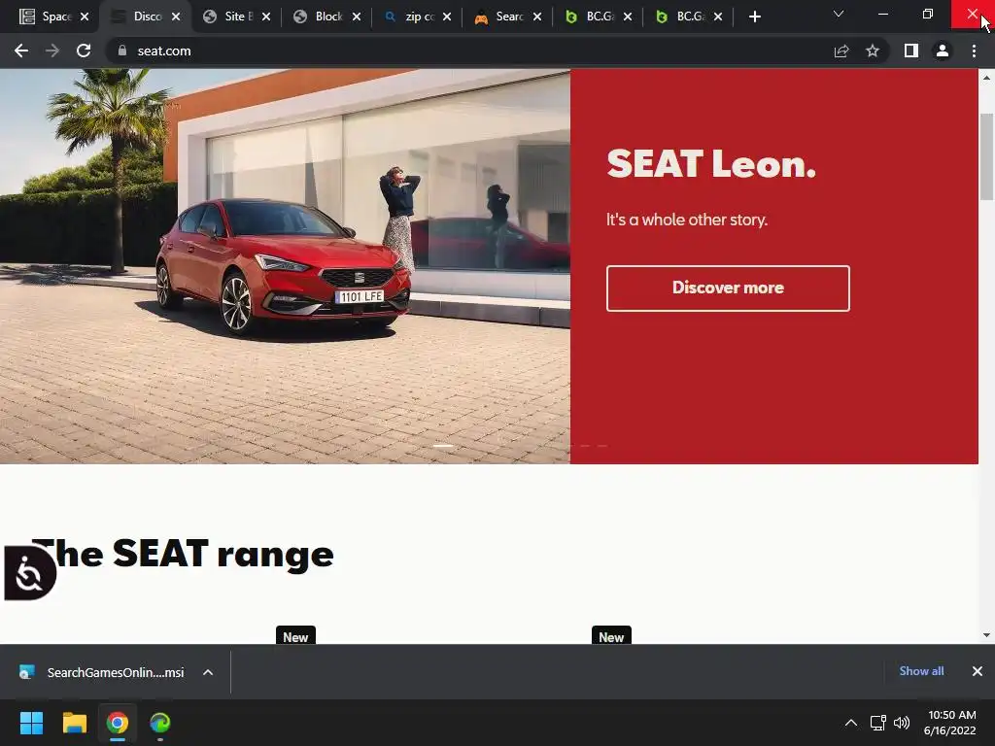Open the accessibility widget
Screen dimensions: 995x746
[x=30, y=573]
